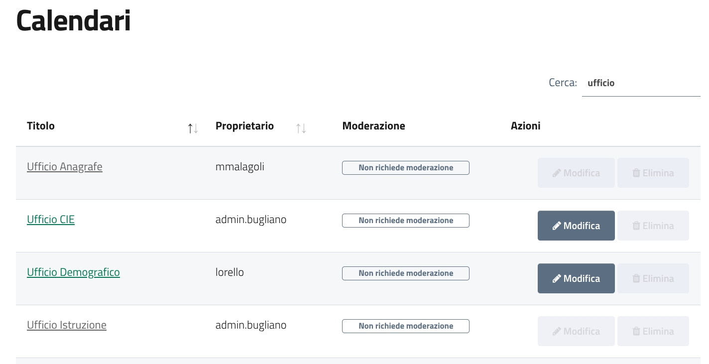Open the Ufficio Demografico calendar link
The width and height of the screenshot is (709, 364).
point(73,272)
